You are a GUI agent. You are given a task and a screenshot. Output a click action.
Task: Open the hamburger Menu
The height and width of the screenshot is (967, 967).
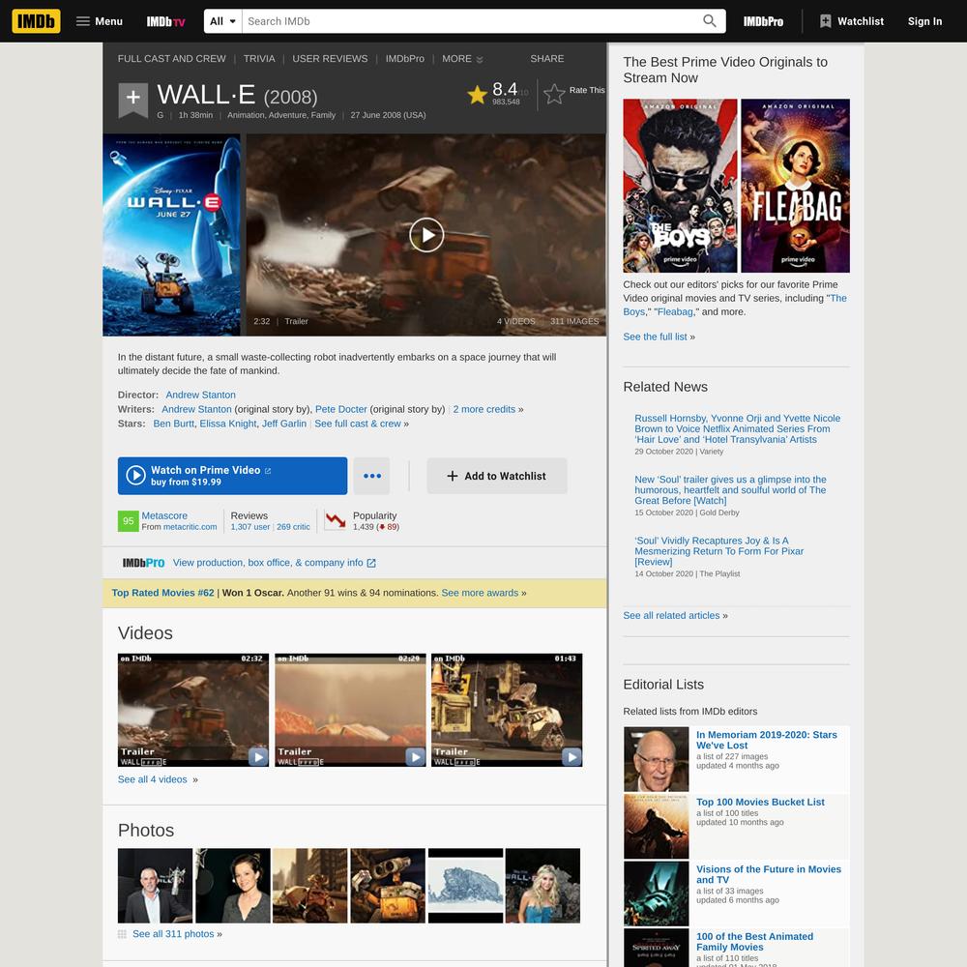[x=100, y=21]
